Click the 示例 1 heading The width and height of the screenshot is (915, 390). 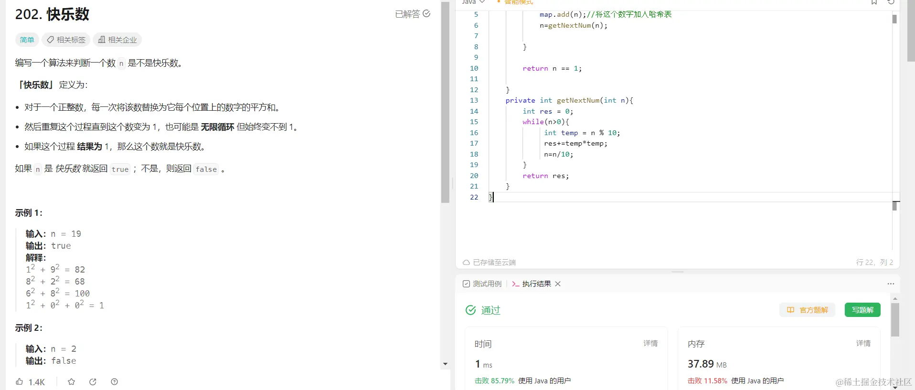click(x=29, y=213)
